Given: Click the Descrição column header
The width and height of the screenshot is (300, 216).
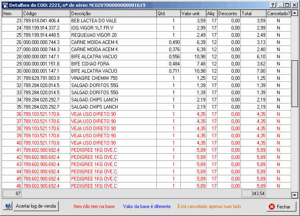Looking at the screenshot, I should click(113, 14).
